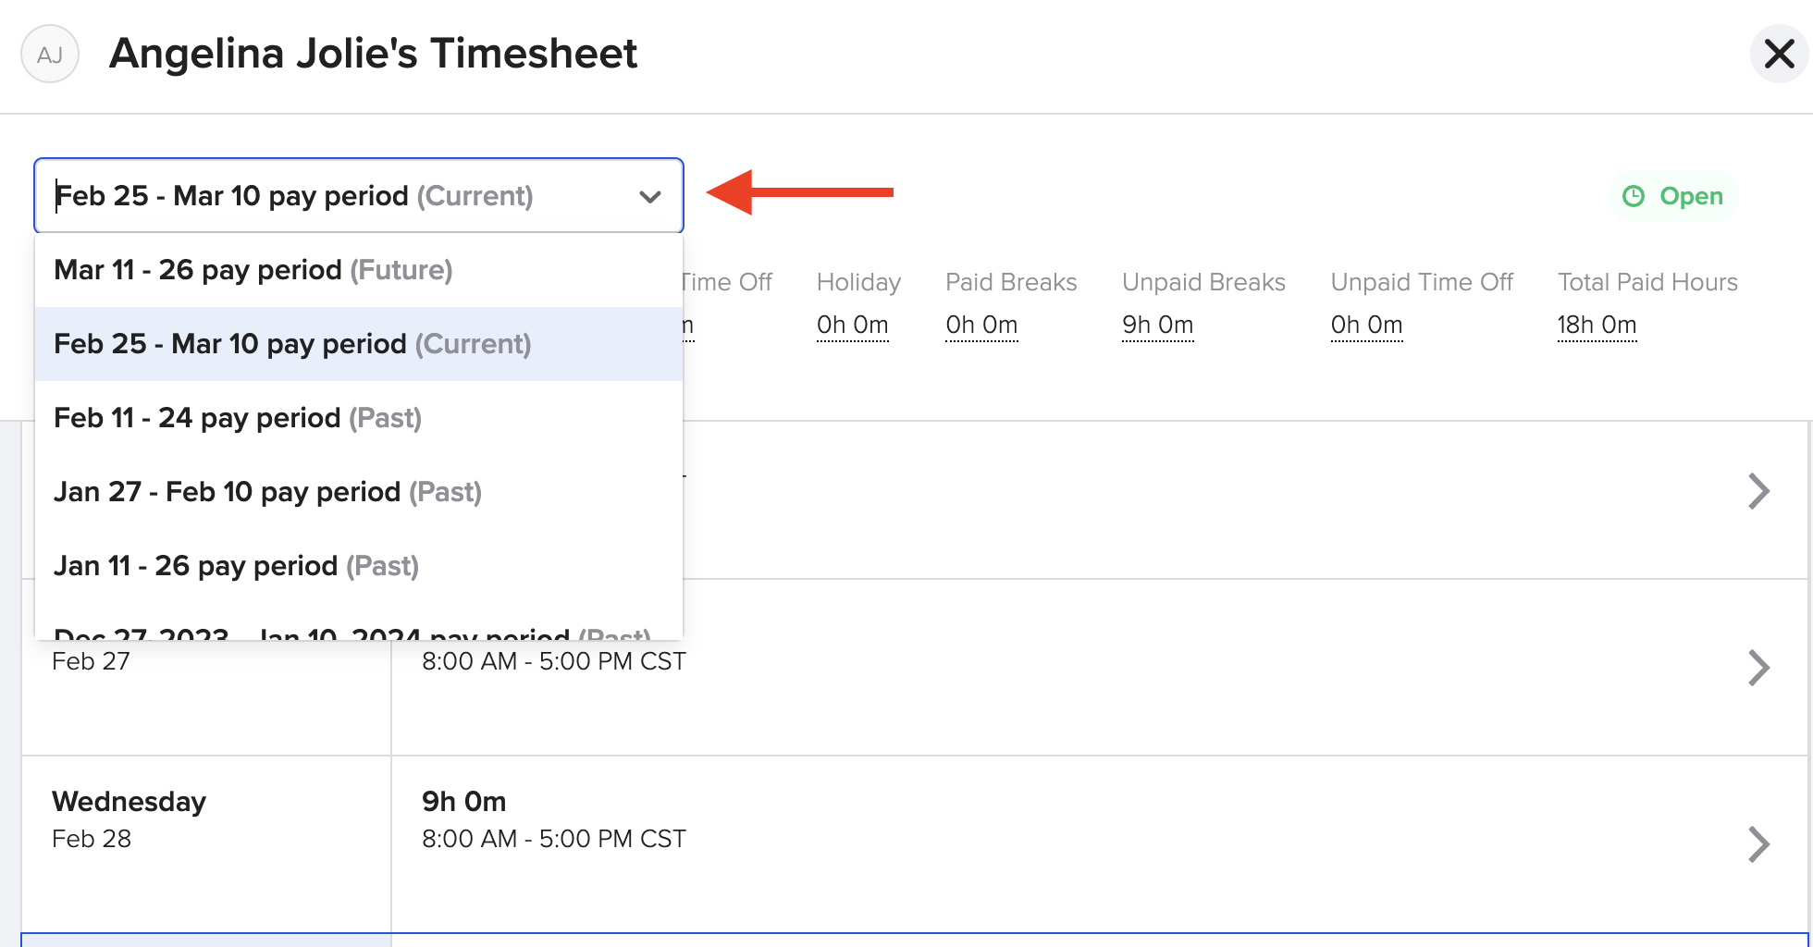Click the dropdown chevron on the pay period selector
Viewport: 1813px width, 947px height.
click(649, 196)
